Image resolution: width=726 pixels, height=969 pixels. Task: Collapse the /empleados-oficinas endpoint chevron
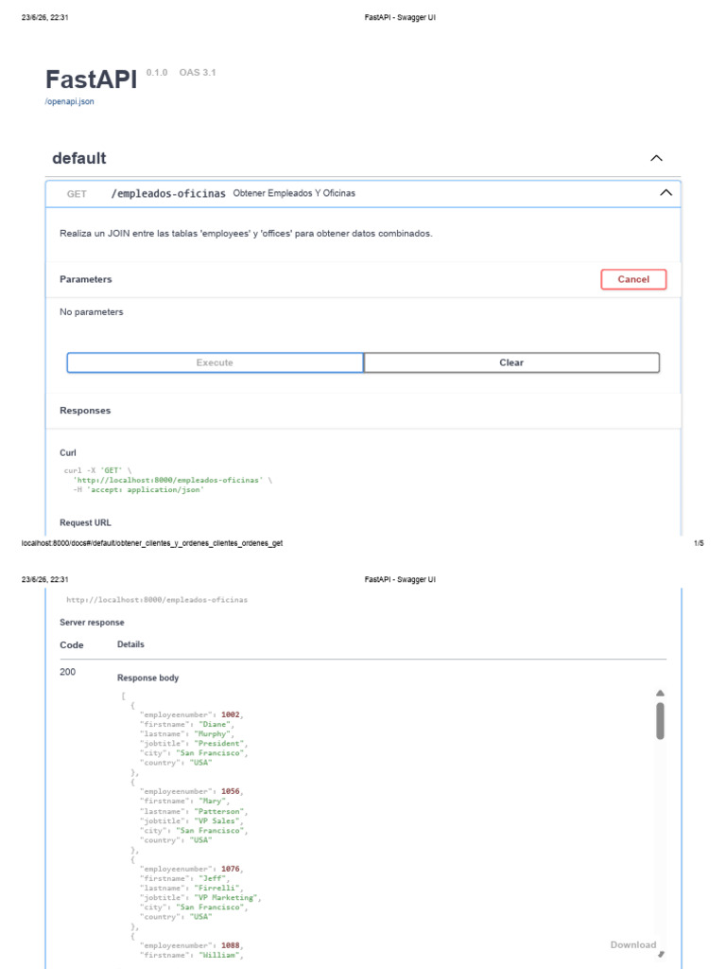tap(665, 193)
